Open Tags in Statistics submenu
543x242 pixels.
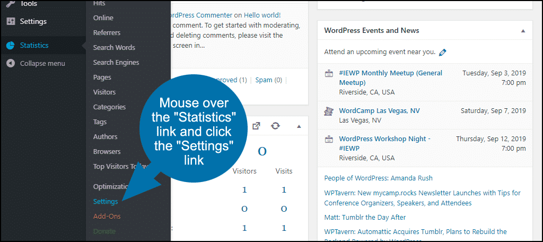point(100,122)
